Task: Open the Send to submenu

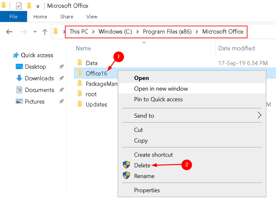Action: point(192,116)
